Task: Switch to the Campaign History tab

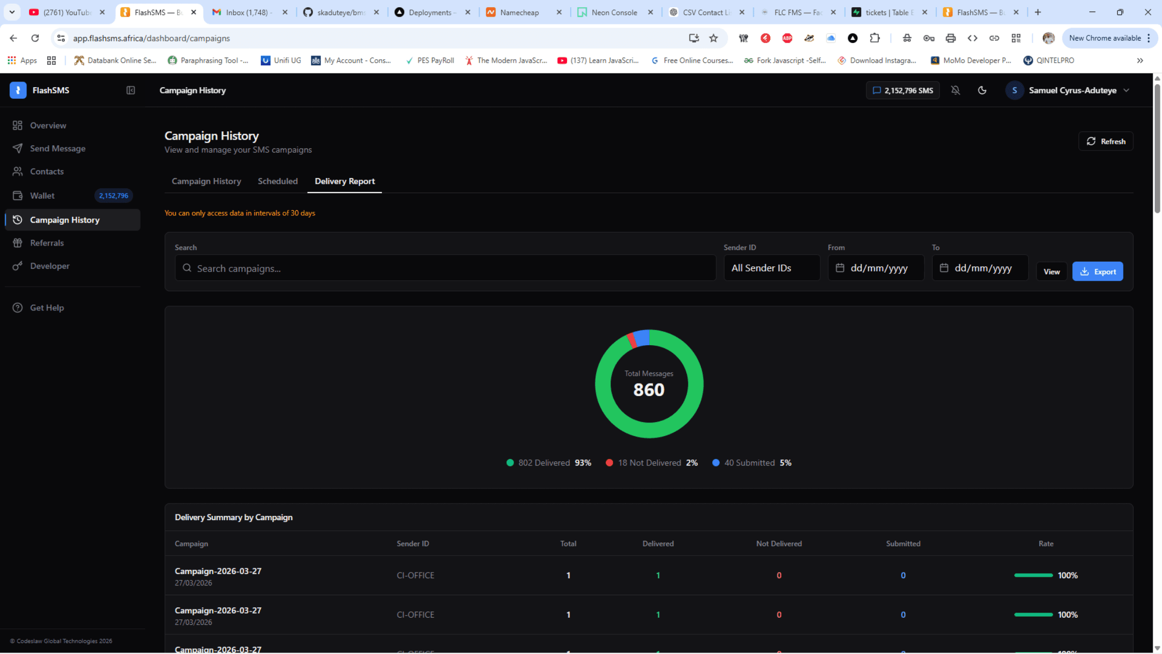Action: click(206, 181)
